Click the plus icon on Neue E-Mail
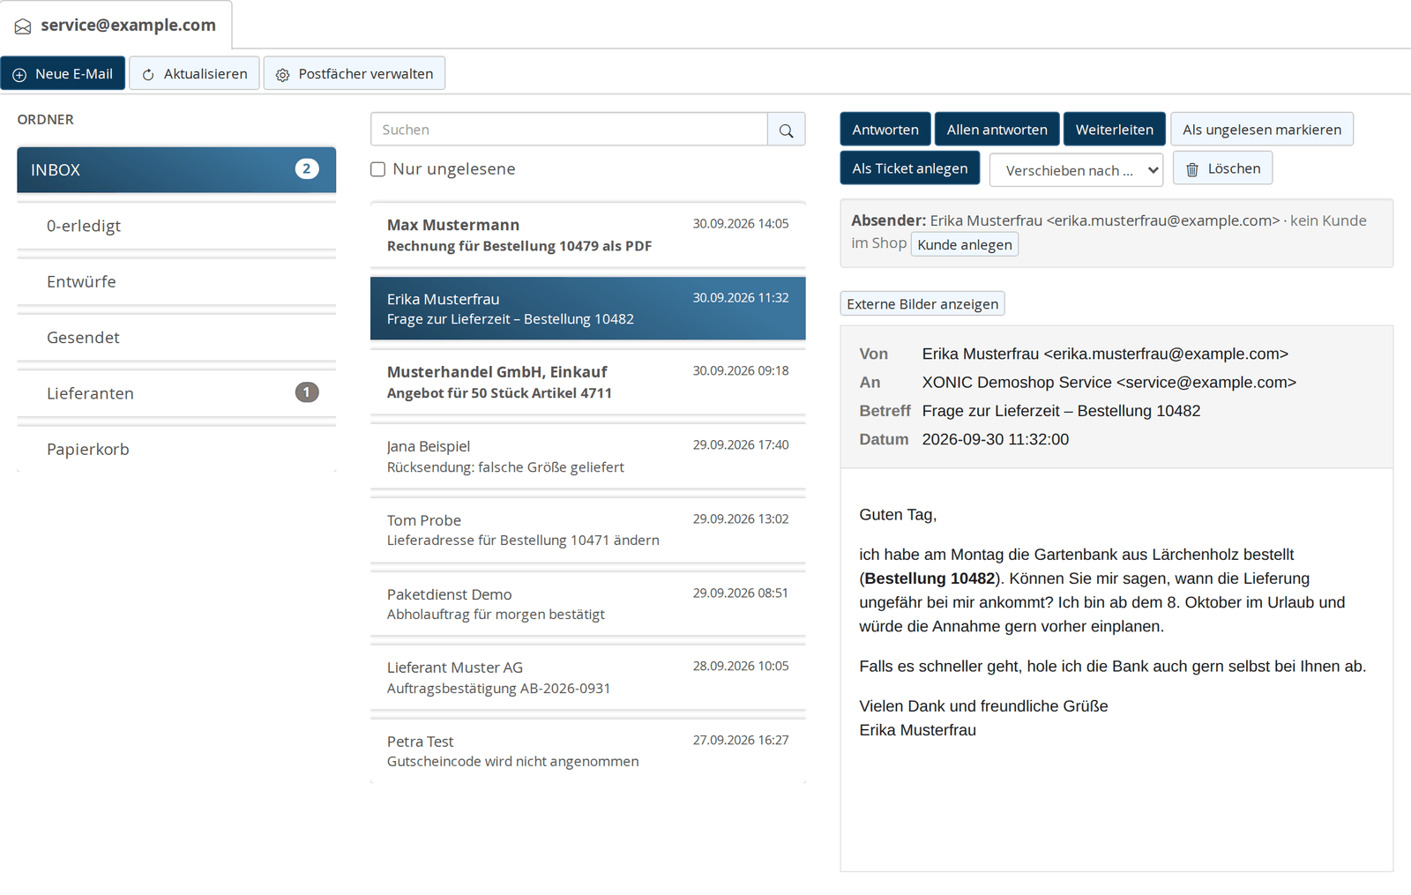The image size is (1411, 895). (19, 75)
